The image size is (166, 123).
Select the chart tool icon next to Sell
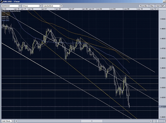(x=163, y=6)
